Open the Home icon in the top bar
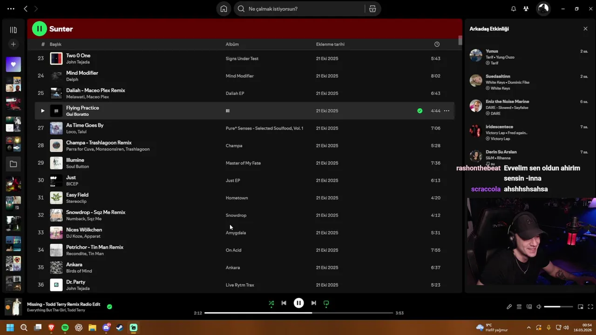 click(x=224, y=9)
